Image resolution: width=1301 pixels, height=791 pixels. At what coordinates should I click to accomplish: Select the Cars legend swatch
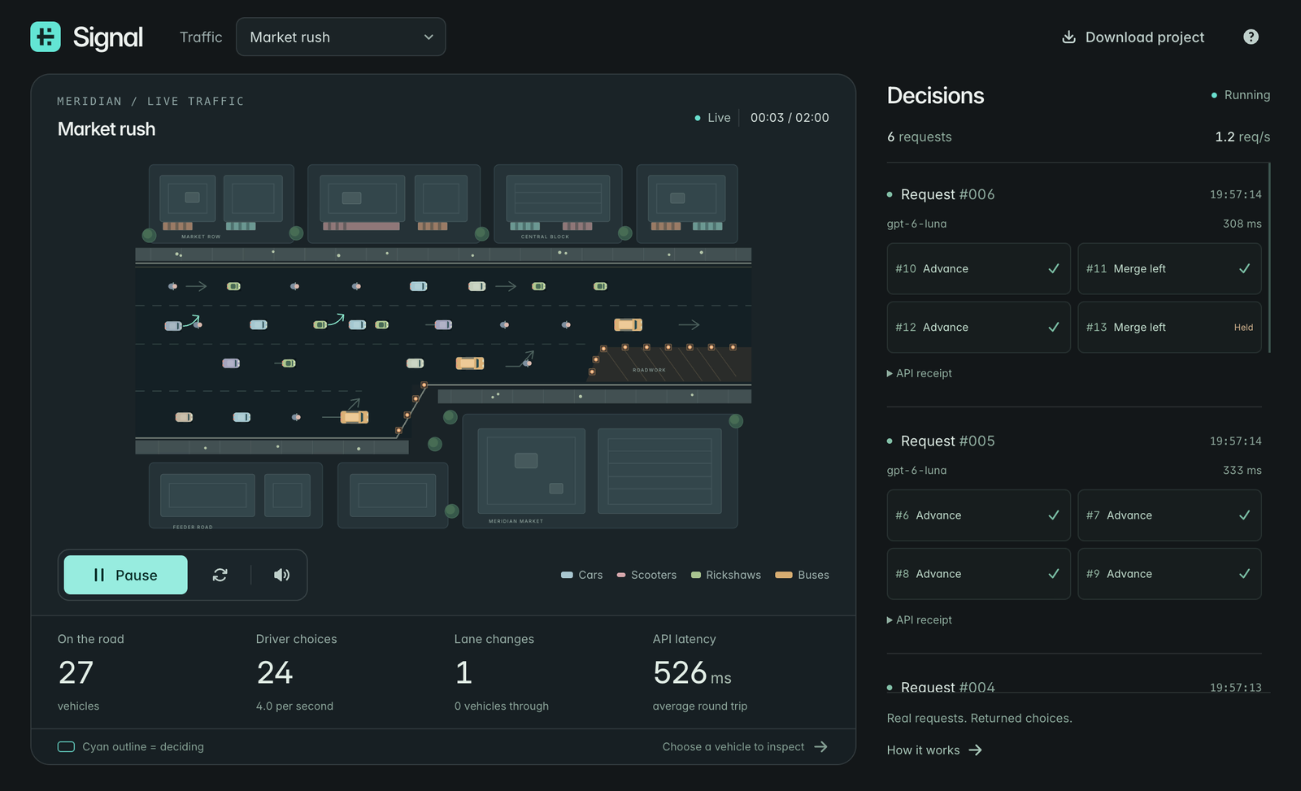coord(567,575)
